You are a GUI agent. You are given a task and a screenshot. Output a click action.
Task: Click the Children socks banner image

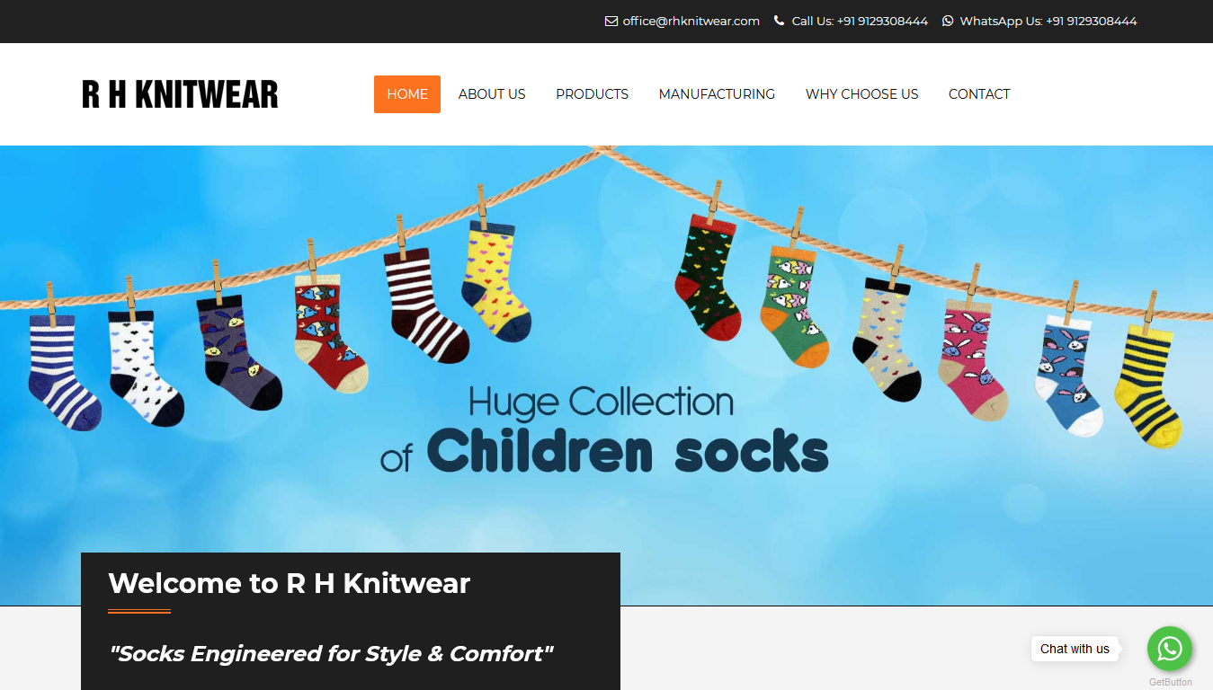click(x=606, y=376)
